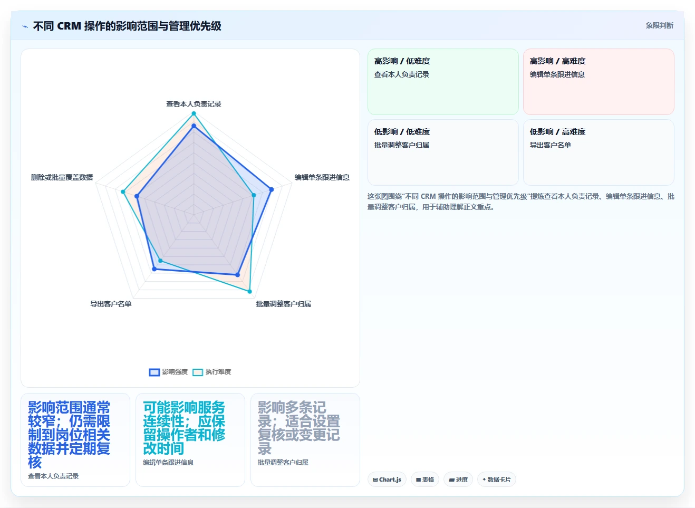Open the pink 高影响 / 高难度 quadrant card

click(599, 82)
